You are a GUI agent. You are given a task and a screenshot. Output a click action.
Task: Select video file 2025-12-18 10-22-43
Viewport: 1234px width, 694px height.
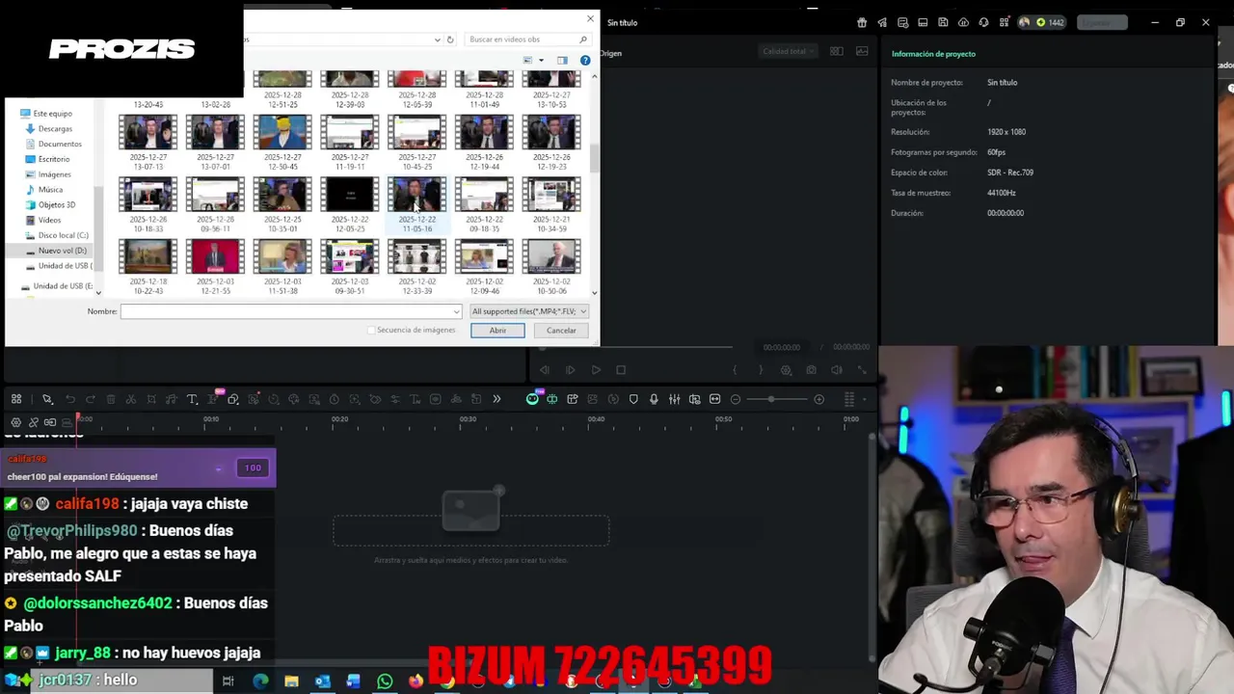[148, 267]
